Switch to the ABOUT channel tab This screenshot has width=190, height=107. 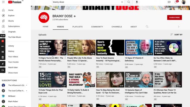tap(134, 27)
